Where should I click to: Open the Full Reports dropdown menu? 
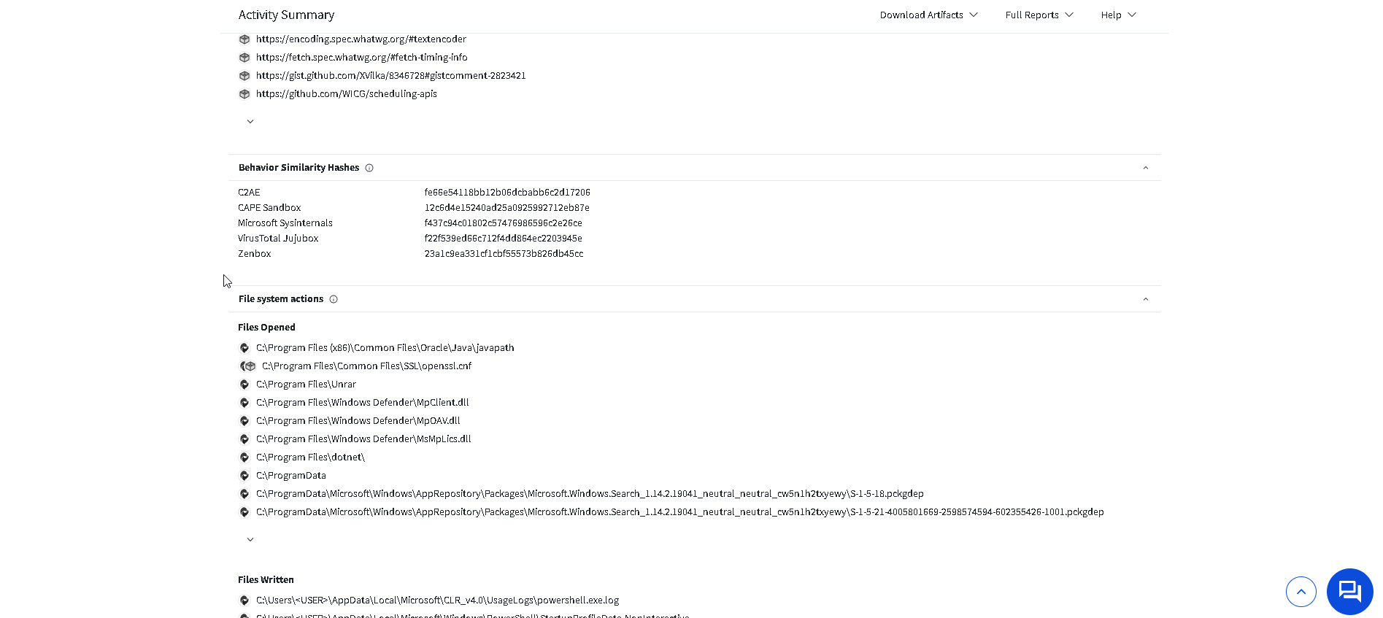[x=1039, y=15]
